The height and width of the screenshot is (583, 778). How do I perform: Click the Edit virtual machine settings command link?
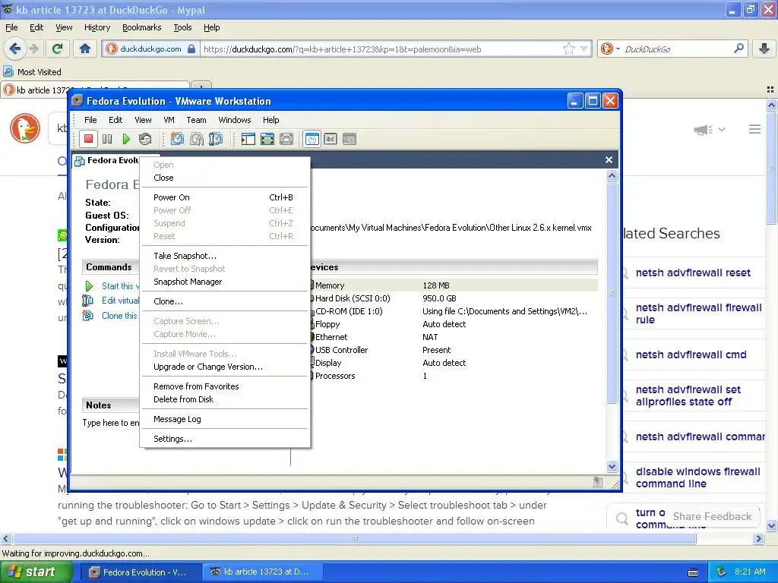(121, 301)
